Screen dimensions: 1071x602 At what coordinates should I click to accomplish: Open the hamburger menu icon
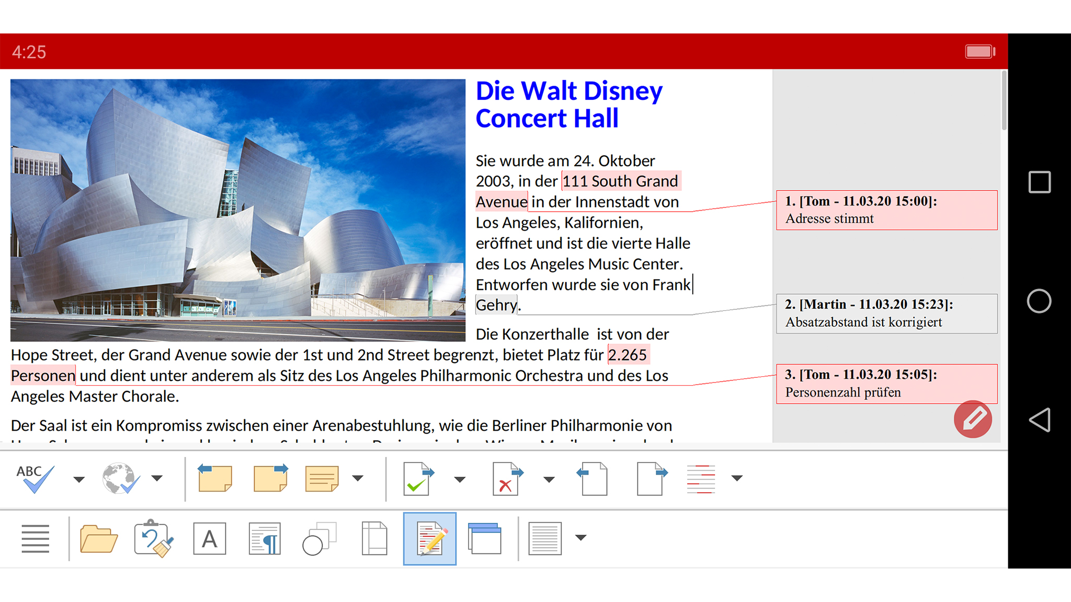tap(35, 538)
